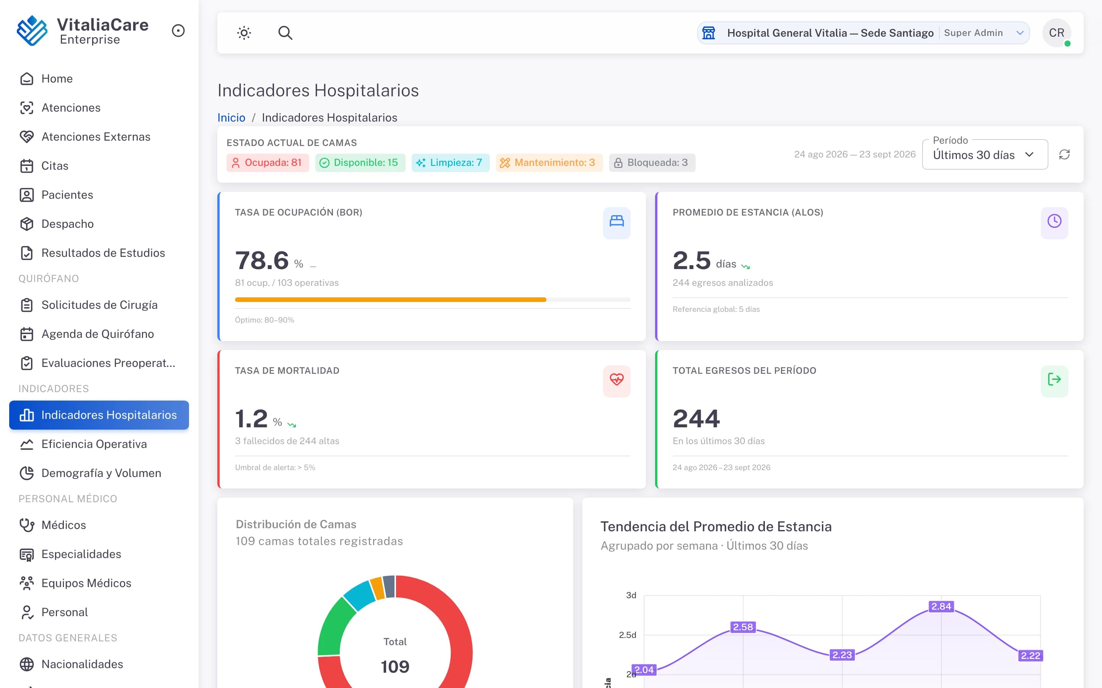Open Despacho in the sidebar
The image size is (1102, 688).
click(x=99, y=224)
